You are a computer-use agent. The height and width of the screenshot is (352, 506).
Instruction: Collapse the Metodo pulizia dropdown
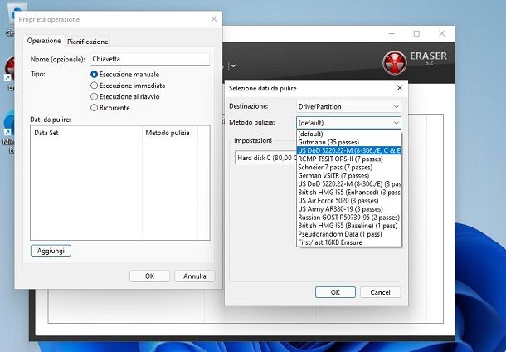(348, 123)
